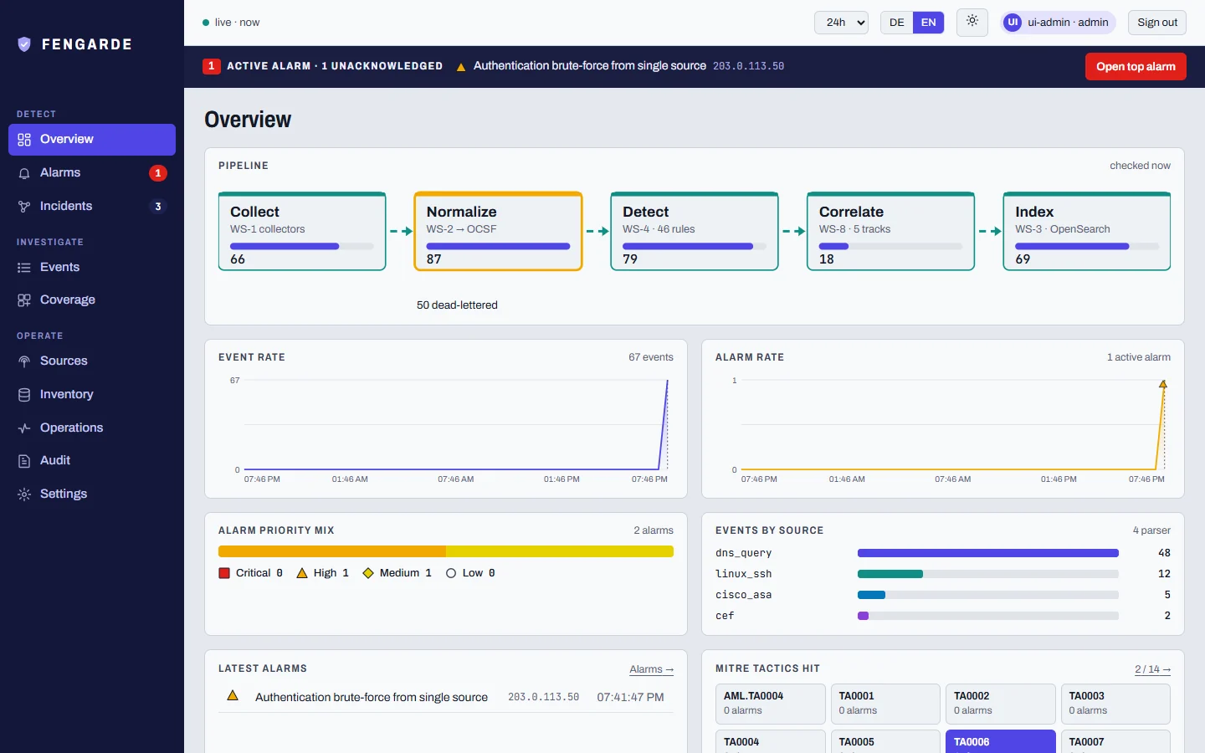
Task: Select the TA0006 MITRE tactic tile
Action: 1000,741
